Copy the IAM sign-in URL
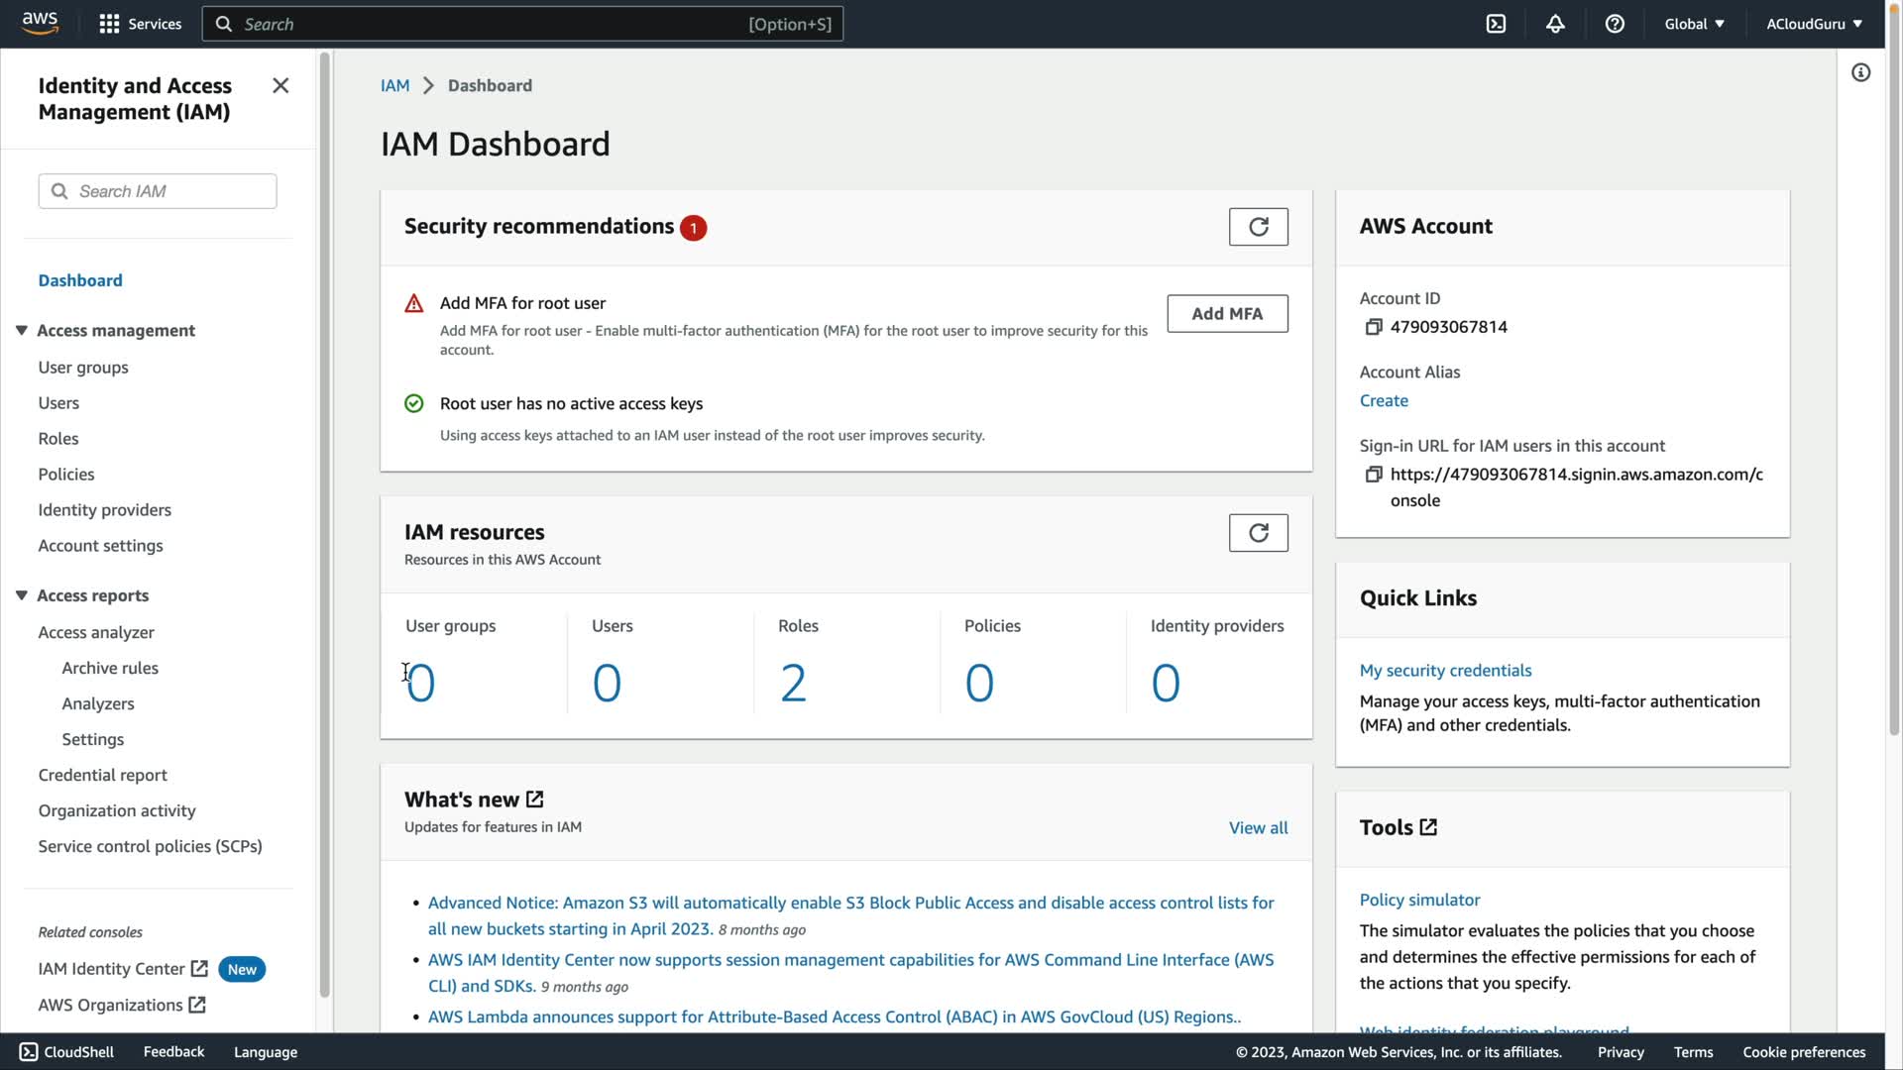1903x1070 pixels. click(x=1373, y=475)
